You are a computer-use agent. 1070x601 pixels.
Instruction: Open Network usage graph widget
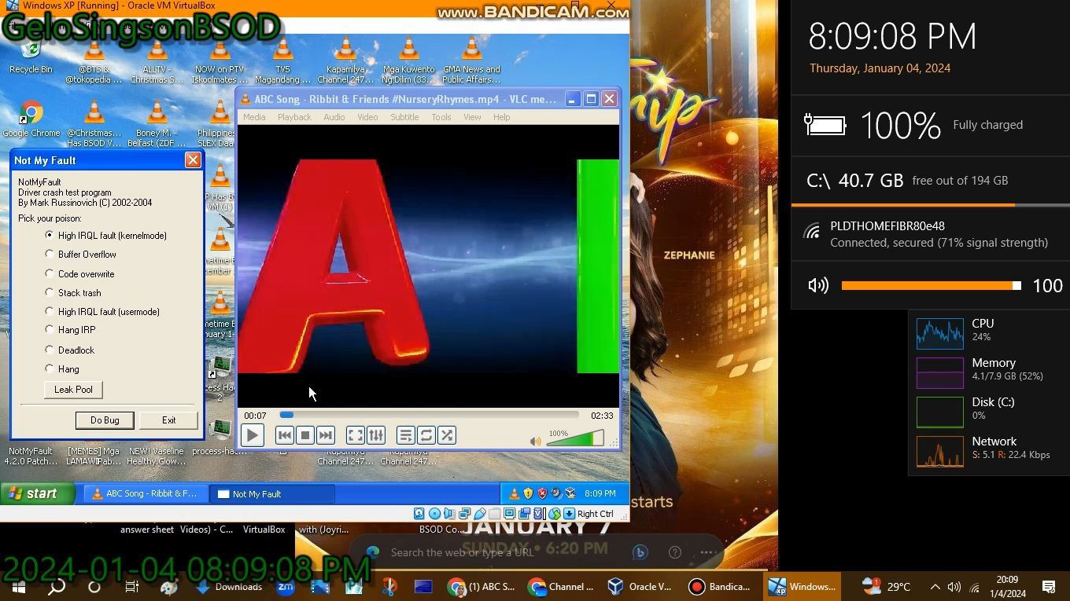pos(939,451)
